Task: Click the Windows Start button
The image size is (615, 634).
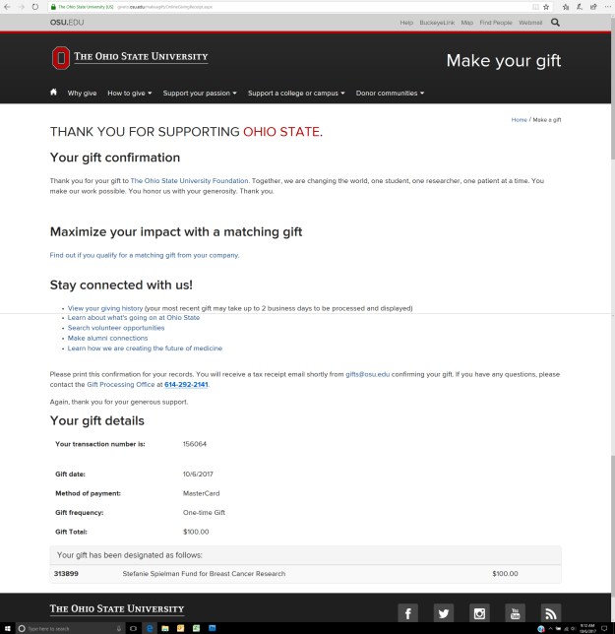Action: [x=7, y=628]
